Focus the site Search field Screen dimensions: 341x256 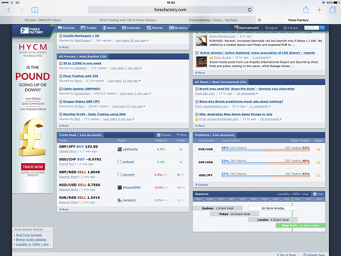click(312, 28)
